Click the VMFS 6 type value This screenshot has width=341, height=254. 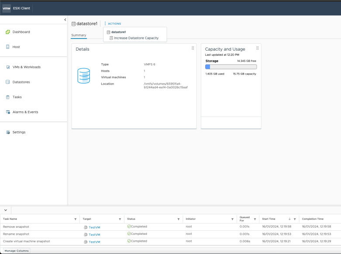pos(149,64)
